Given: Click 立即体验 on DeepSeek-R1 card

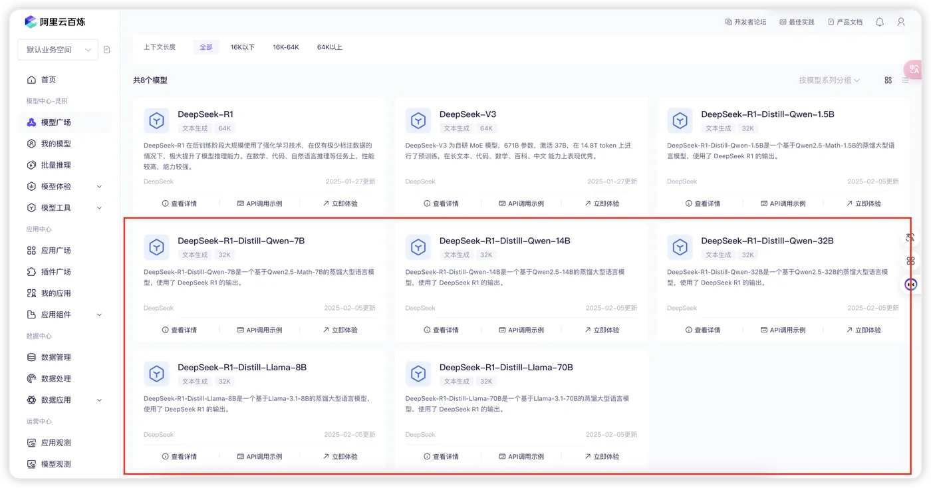Looking at the screenshot, I should (340, 203).
